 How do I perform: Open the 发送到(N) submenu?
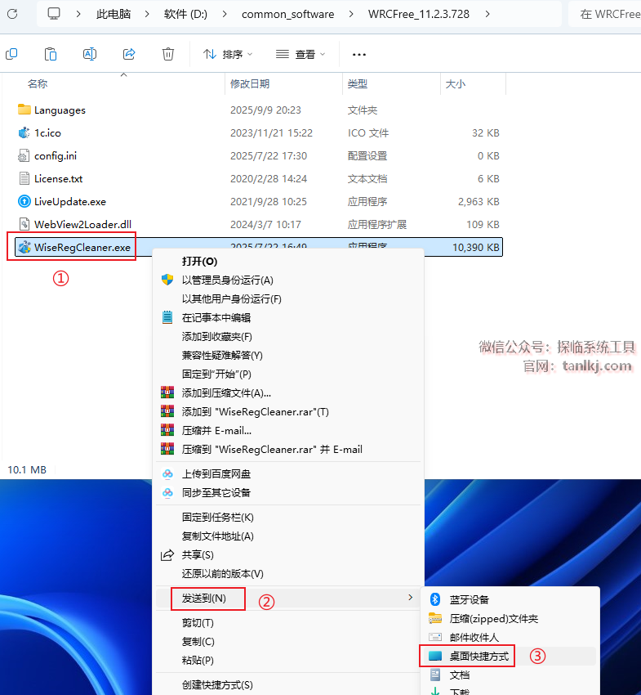click(x=288, y=599)
